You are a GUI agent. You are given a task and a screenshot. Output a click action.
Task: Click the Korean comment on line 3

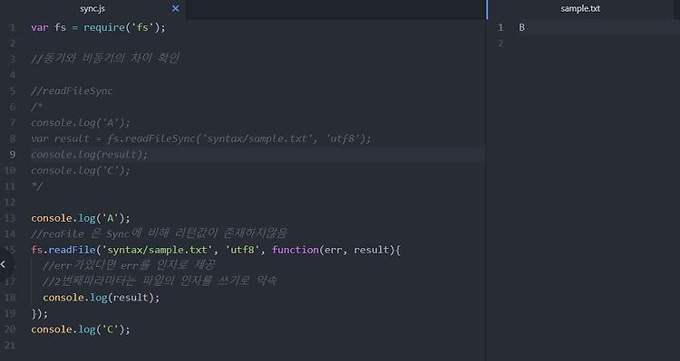[x=105, y=59]
